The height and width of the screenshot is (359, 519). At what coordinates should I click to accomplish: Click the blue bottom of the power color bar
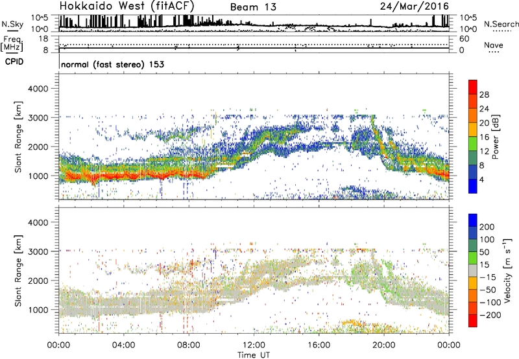click(473, 187)
